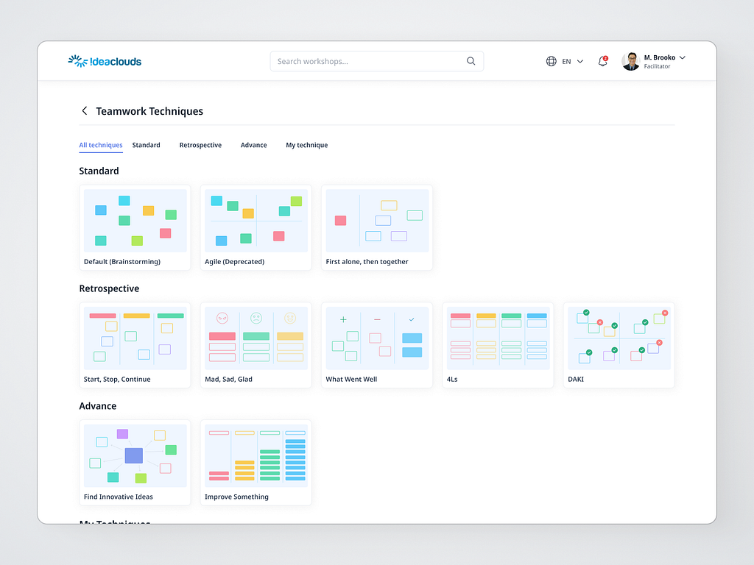Select the Mad, Sad, Glad thumbnail
The height and width of the screenshot is (565, 754).
click(256, 338)
